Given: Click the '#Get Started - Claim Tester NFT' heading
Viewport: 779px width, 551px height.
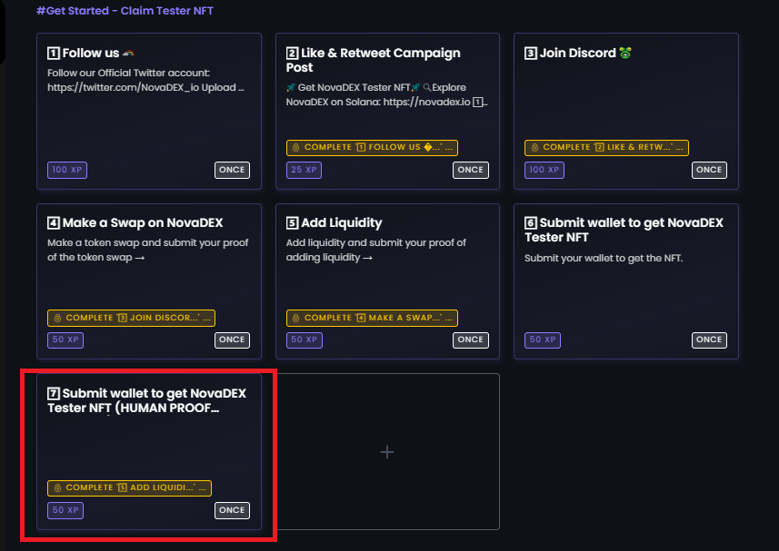Looking at the screenshot, I should tap(125, 10).
